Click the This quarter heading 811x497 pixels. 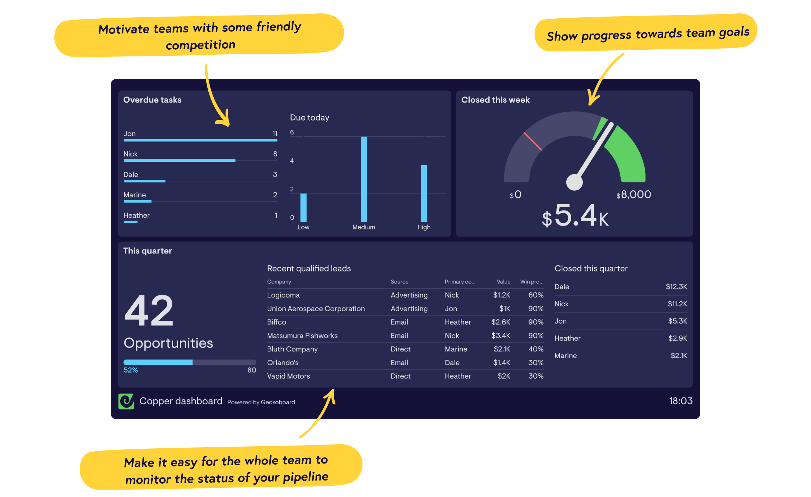147,251
